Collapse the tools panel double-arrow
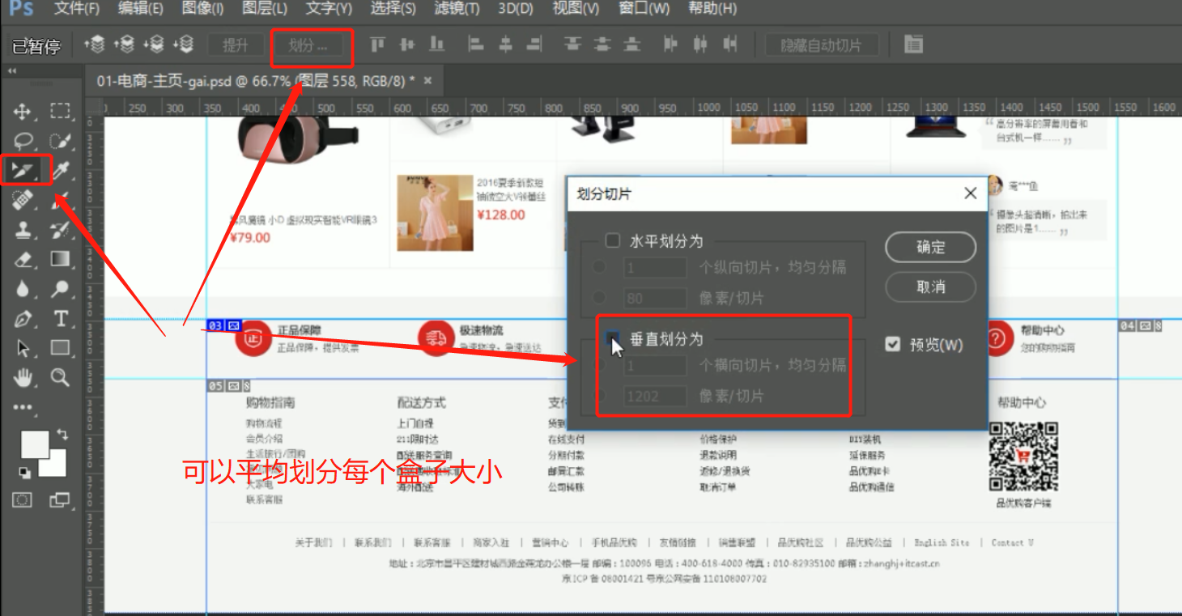Screen dimensions: 1182x616 tap(12, 71)
